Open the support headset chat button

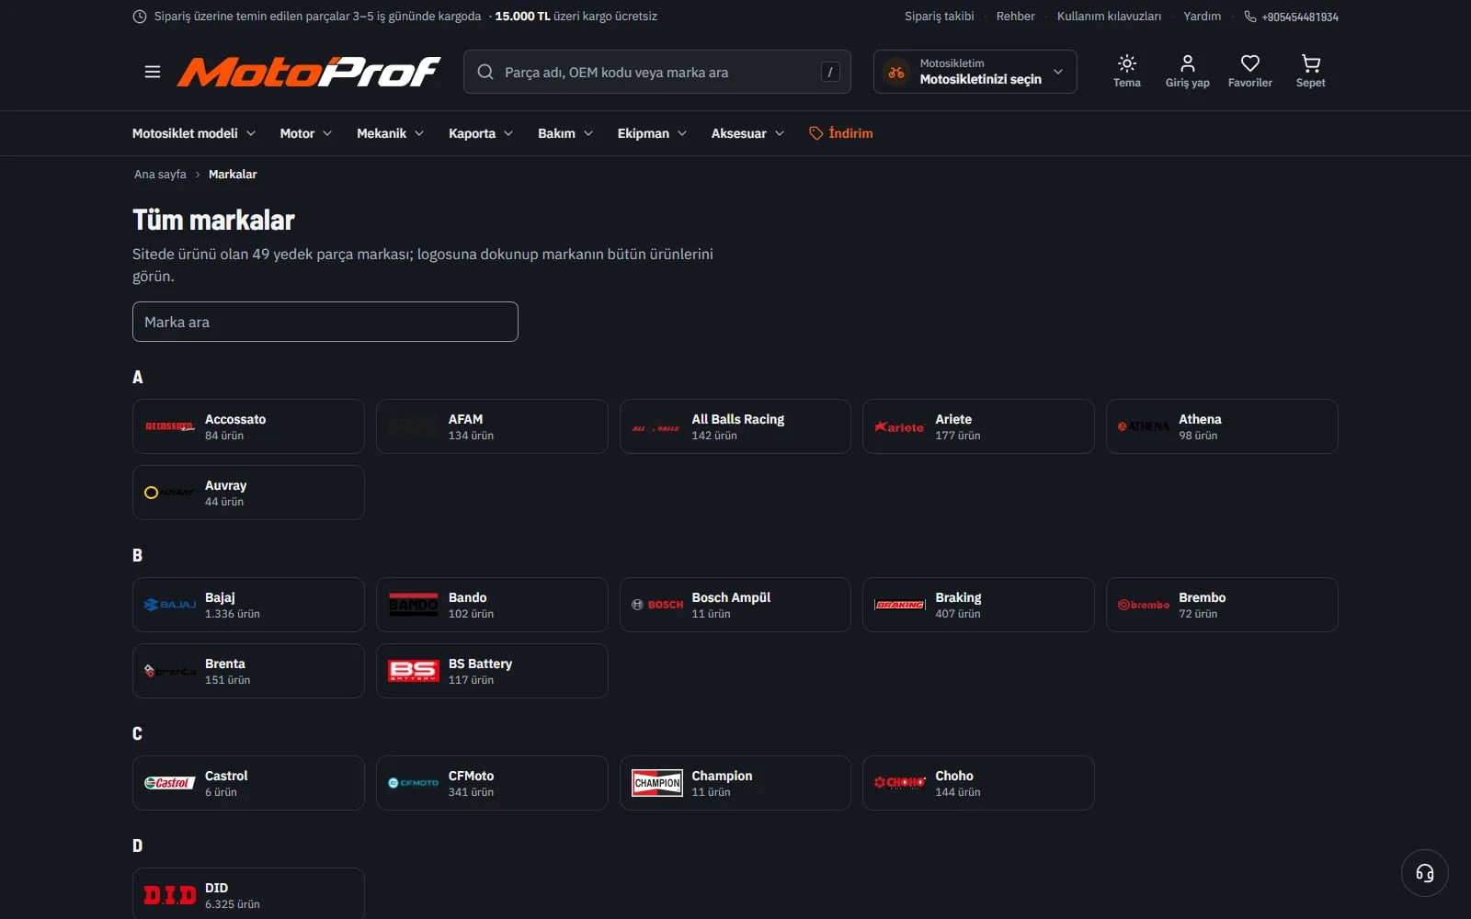[x=1424, y=873]
